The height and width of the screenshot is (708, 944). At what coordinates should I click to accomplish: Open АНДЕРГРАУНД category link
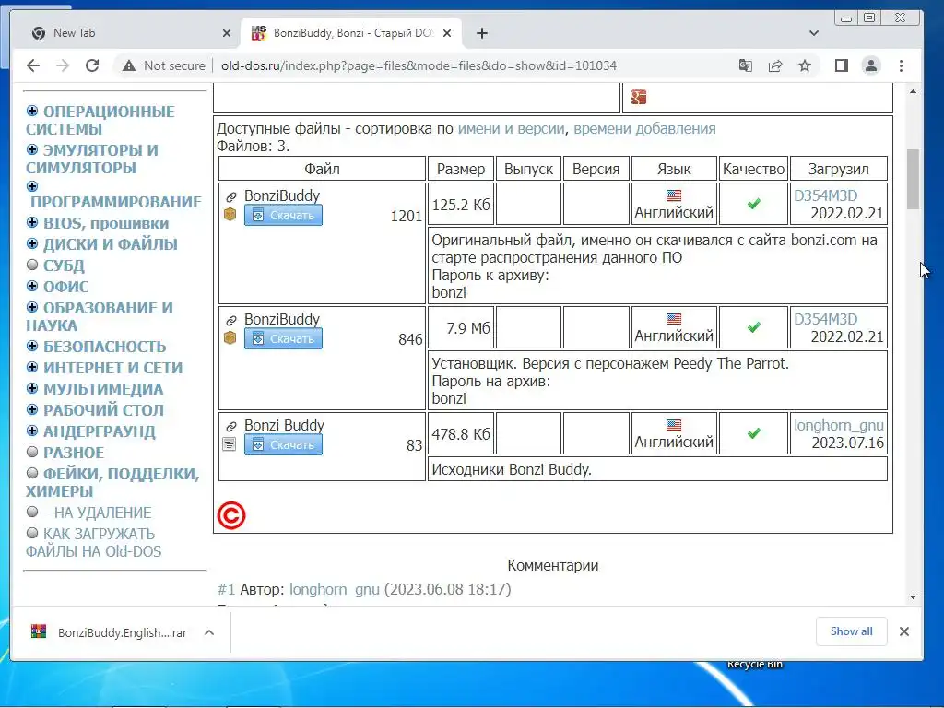click(x=100, y=431)
